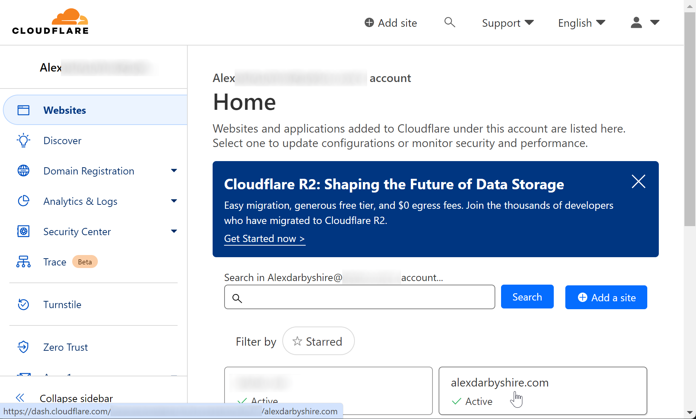Click the Zero Trust shield icon
The width and height of the screenshot is (696, 419).
click(23, 347)
